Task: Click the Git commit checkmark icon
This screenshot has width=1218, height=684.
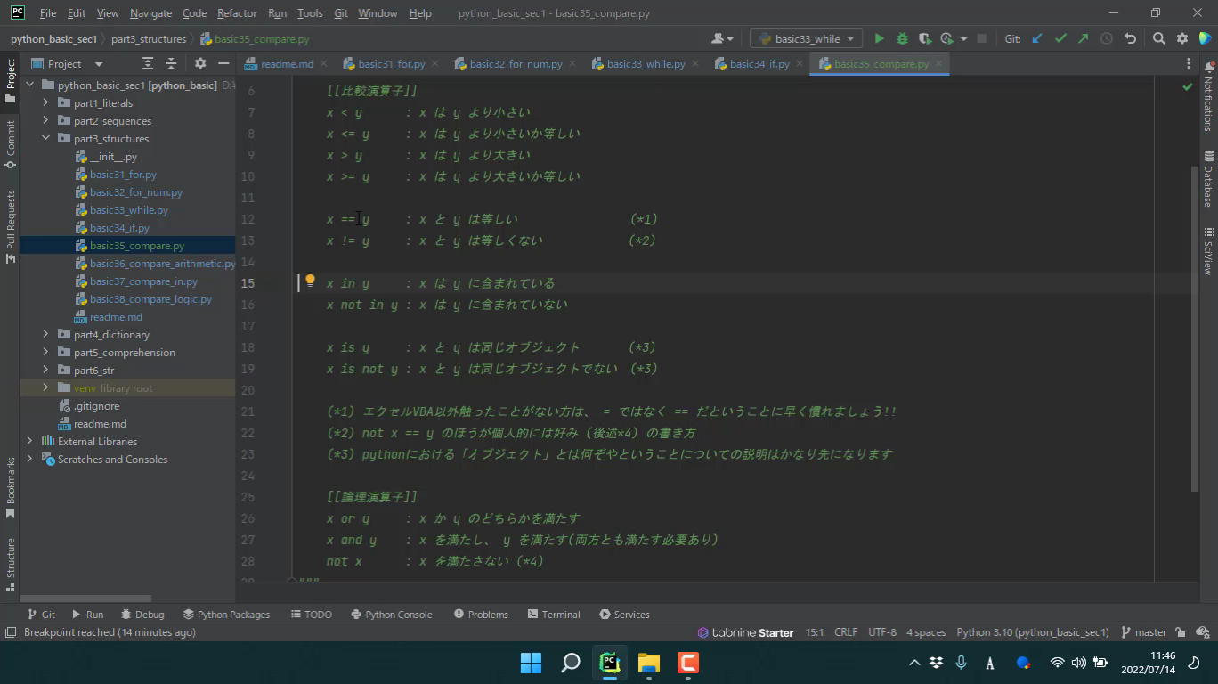Action: [x=1060, y=38]
